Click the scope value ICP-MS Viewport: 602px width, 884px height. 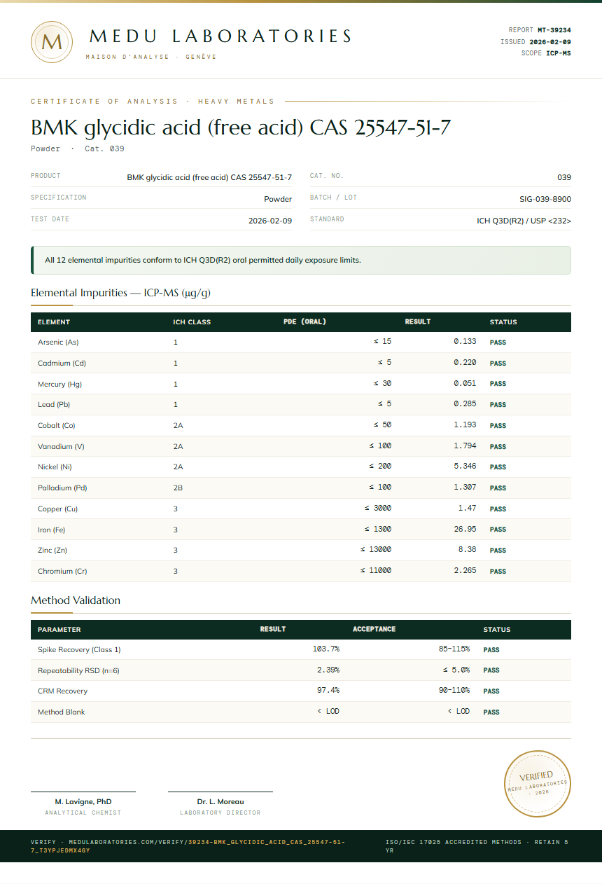[559, 53]
